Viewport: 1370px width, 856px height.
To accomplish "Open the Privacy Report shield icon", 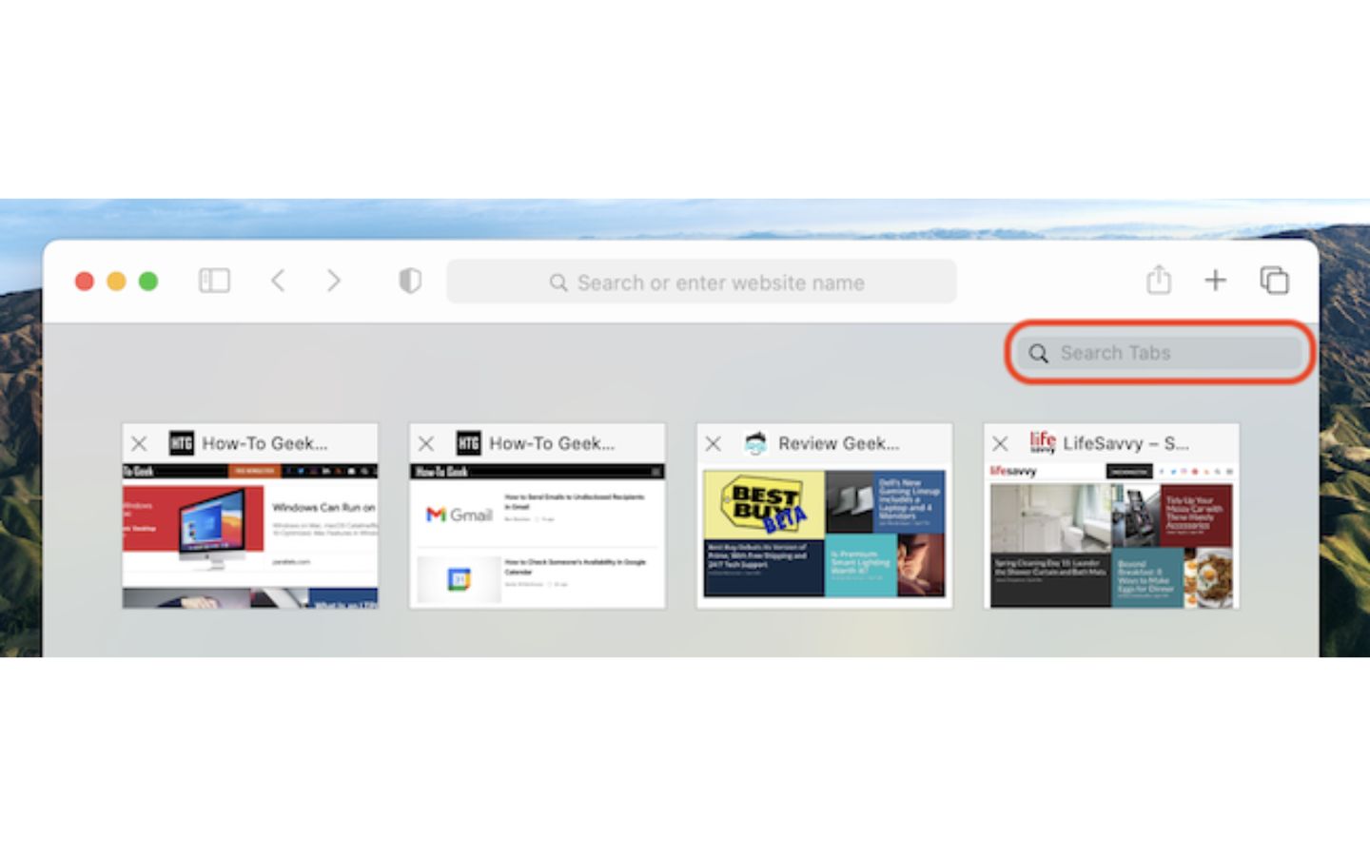I will pos(409,281).
